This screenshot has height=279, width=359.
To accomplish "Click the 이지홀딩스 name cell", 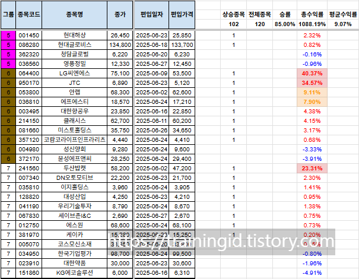I will (74, 188).
